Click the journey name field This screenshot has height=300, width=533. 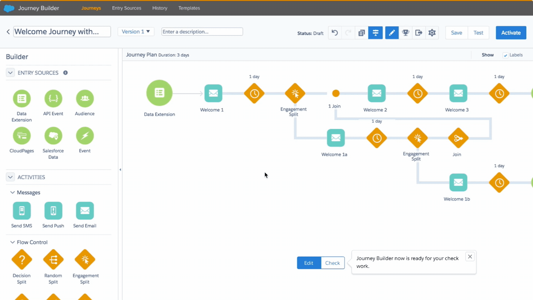tap(62, 32)
